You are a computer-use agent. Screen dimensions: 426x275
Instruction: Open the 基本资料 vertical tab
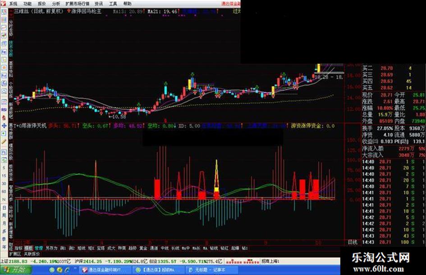pyautogui.click(x=11, y=70)
